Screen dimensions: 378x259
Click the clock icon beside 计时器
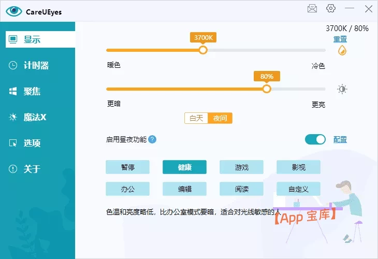(x=13, y=65)
